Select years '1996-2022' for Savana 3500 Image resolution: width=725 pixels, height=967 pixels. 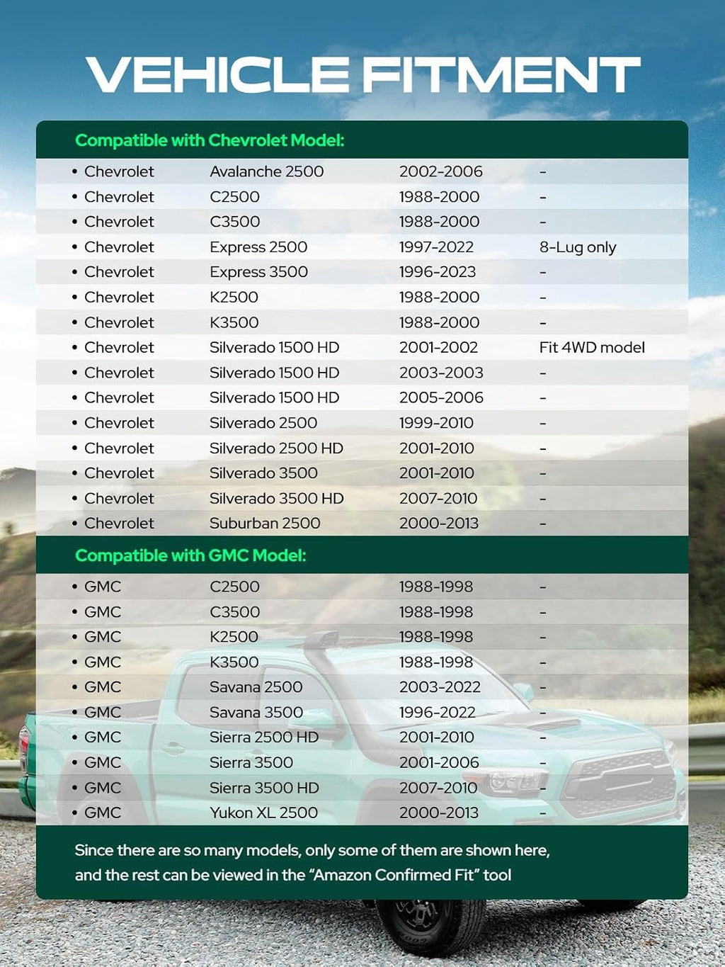coord(438,713)
